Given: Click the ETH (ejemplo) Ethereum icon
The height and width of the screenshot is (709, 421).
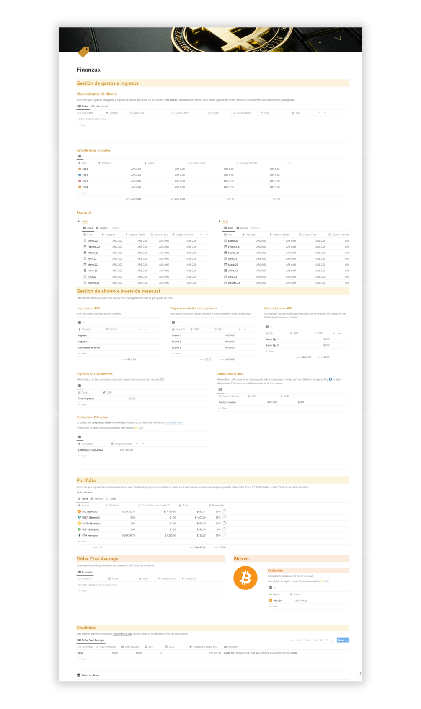Looking at the screenshot, I should pos(80,535).
